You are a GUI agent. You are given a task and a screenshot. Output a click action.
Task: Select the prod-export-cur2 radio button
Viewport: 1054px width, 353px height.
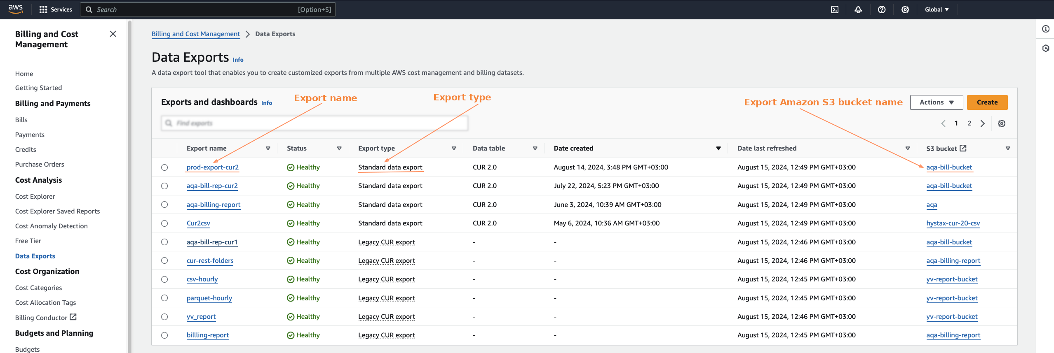coord(164,167)
